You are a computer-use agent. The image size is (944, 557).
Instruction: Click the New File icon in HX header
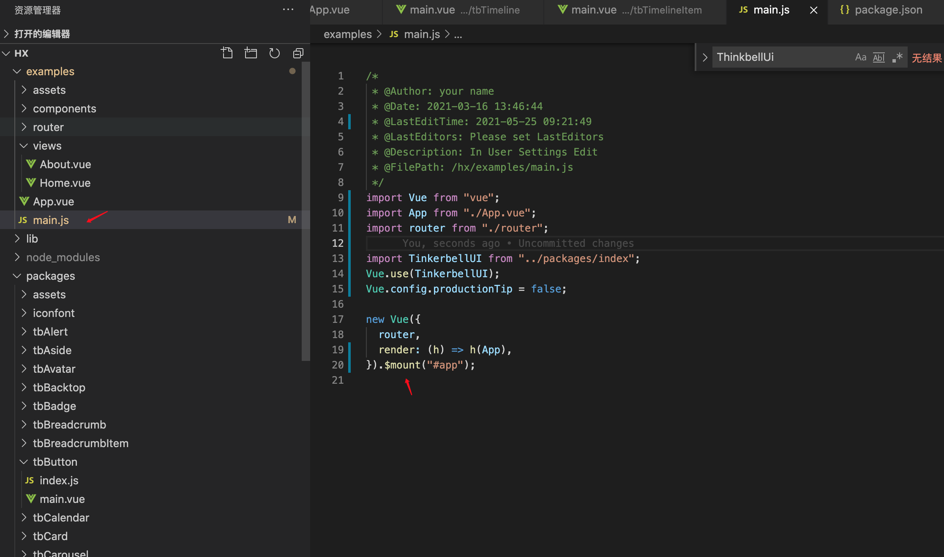click(227, 53)
